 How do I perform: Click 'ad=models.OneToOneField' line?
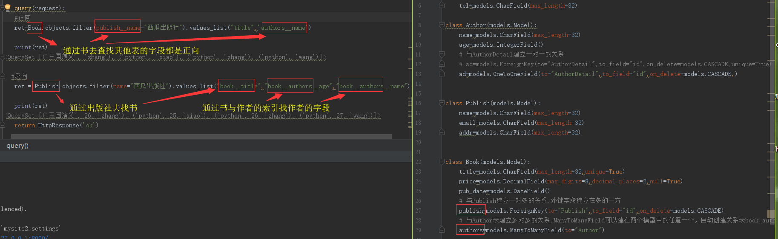pos(598,74)
